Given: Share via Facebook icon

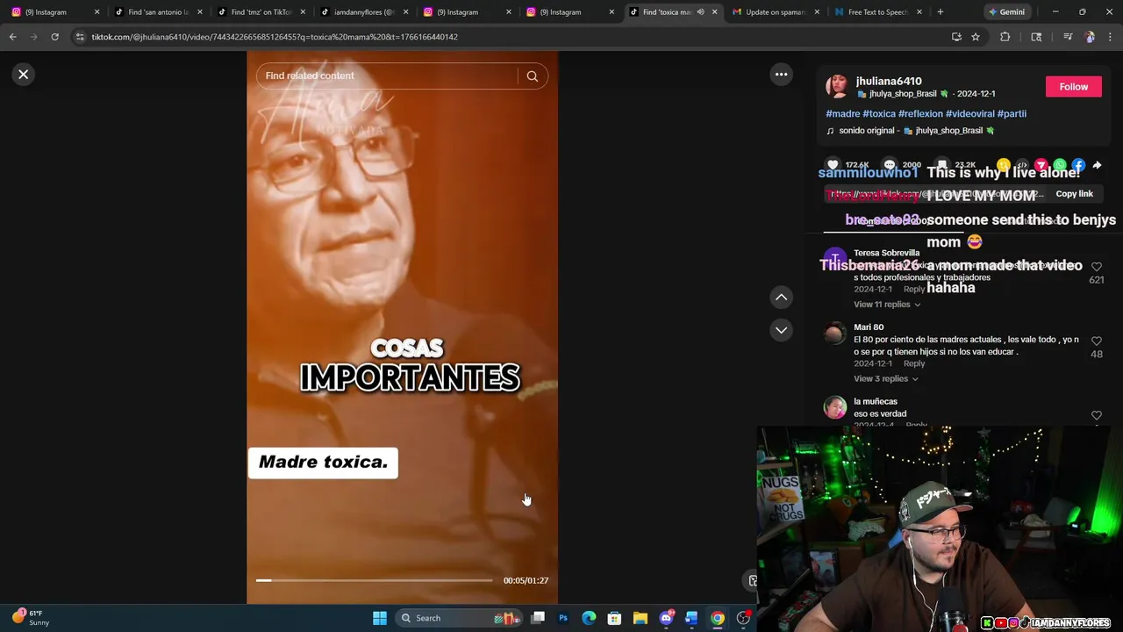Looking at the screenshot, I should tap(1078, 165).
